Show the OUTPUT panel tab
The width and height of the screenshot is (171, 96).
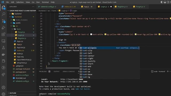pyautogui.click(x=56, y=71)
